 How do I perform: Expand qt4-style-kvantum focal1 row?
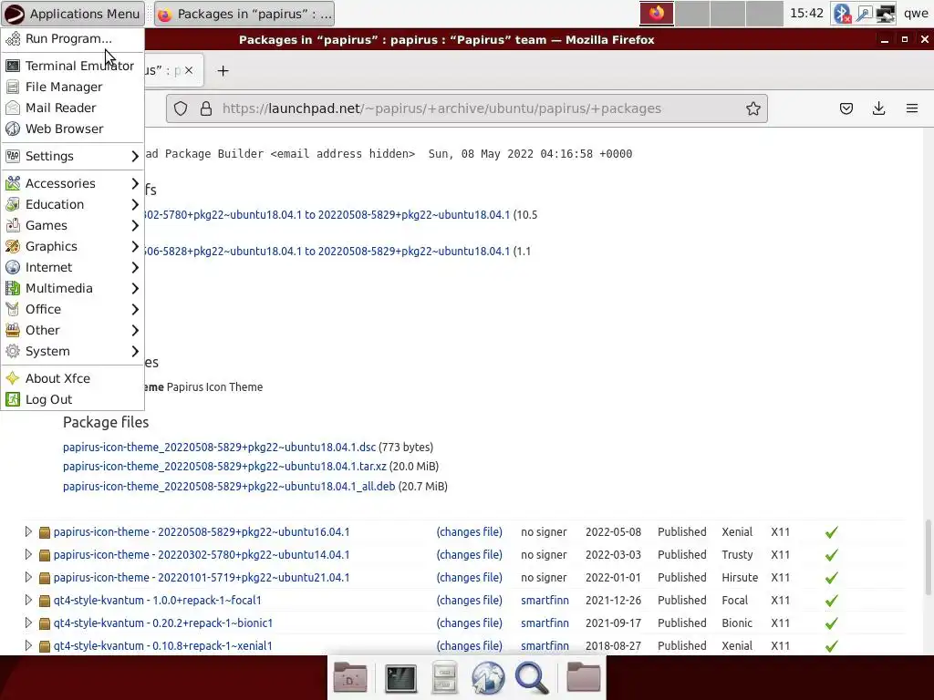(28, 600)
